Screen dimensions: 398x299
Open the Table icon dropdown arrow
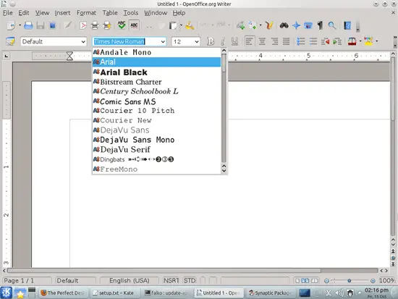pos(261,25)
